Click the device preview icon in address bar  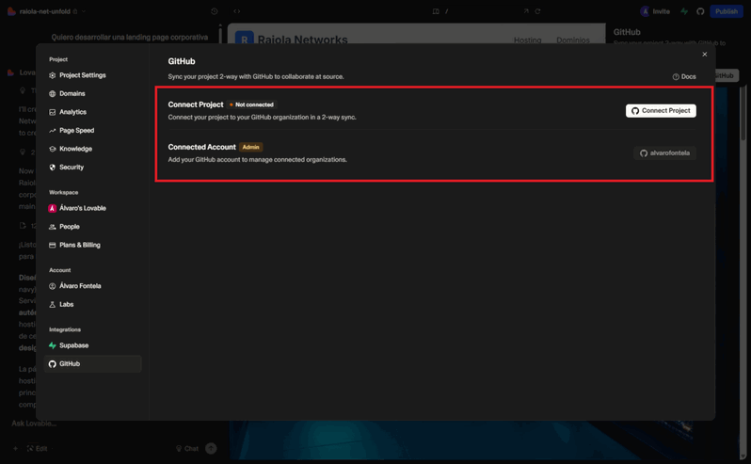(436, 11)
